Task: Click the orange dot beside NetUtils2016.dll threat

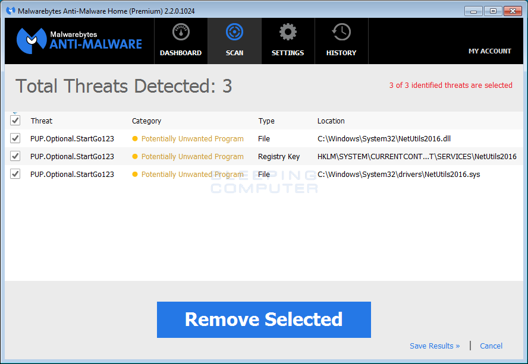Action: [x=136, y=138]
